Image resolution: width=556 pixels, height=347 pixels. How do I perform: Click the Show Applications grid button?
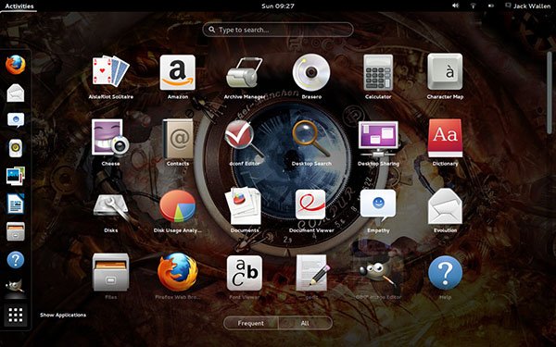coord(16,315)
